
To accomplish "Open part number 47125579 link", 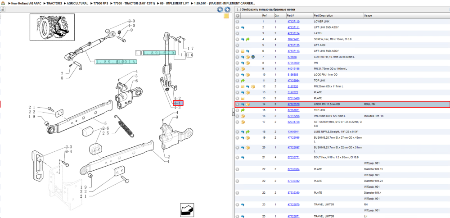I will [293, 104].
